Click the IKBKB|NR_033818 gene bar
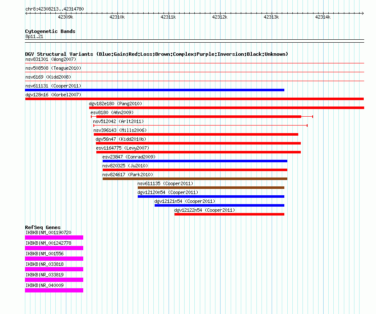The height and width of the screenshot is (314, 376). (54, 269)
